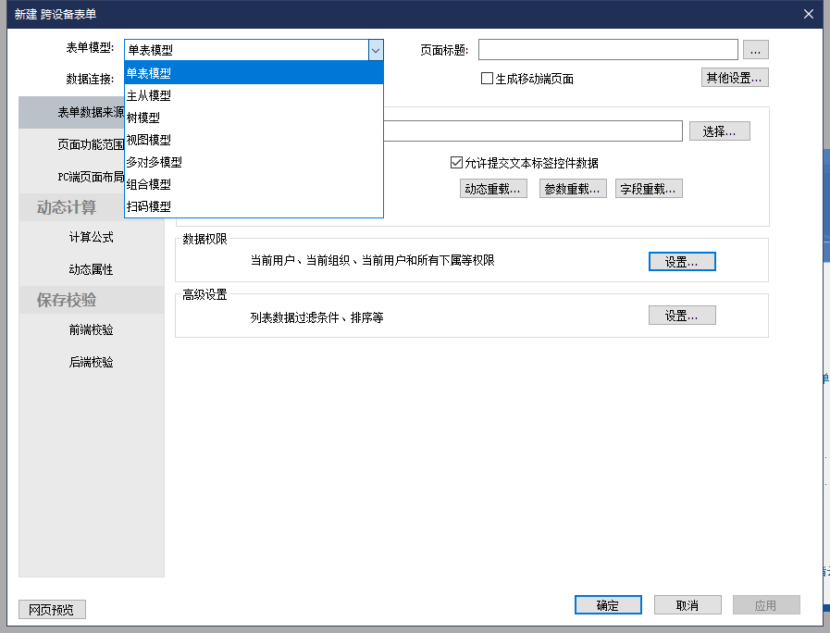Viewport: 830px width, 633px height.
Task: Open 其他设置 options
Action: pyautogui.click(x=734, y=78)
